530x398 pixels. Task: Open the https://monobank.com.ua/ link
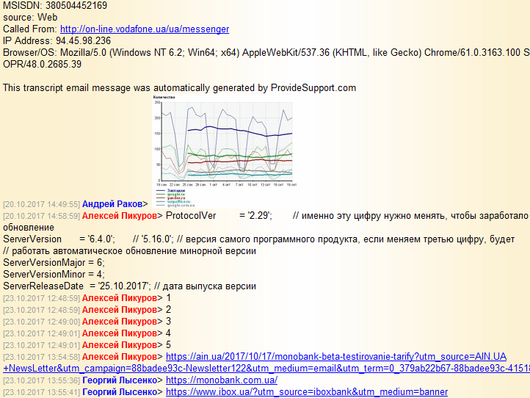[222, 380]
